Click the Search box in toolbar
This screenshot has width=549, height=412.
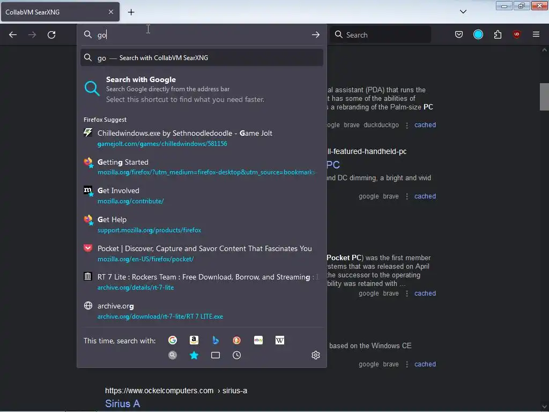(x=380, y=35)
